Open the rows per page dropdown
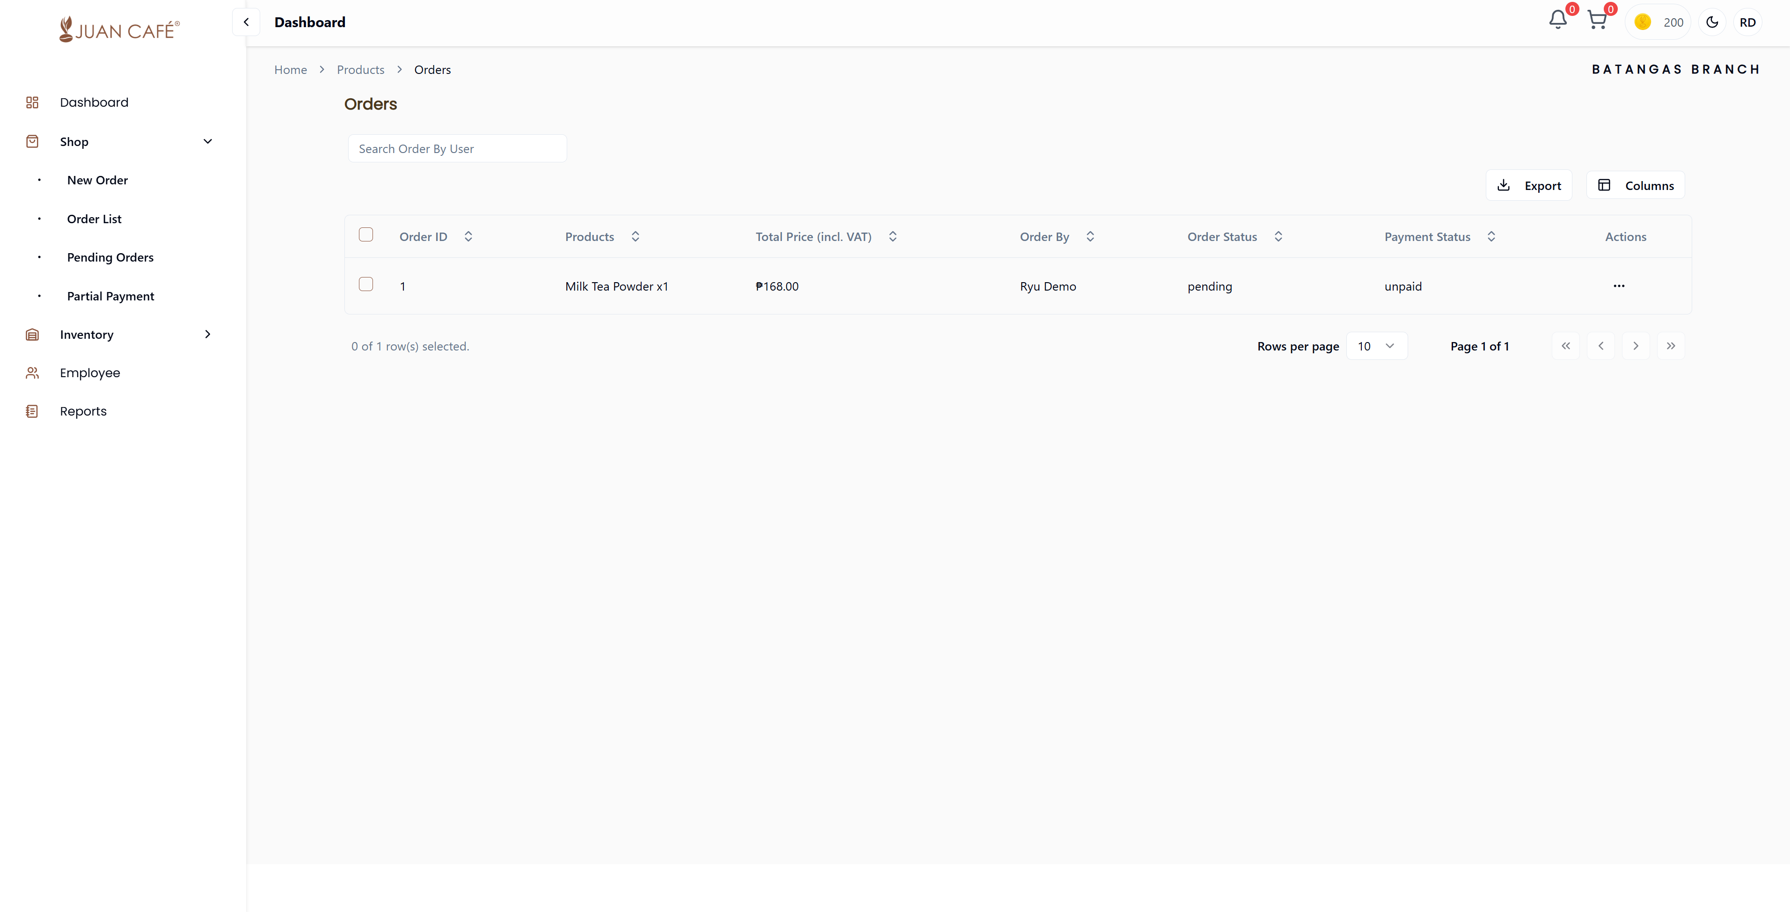Screen dimensions: 1790x912 [x=1376, y=346]
